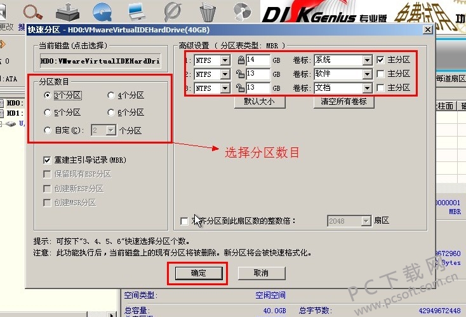Toggle the unlocked padlock on partition row 2

(240, 74)
